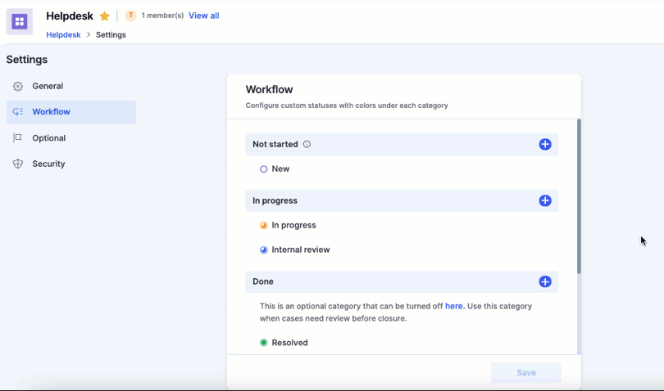
Task: Click the gear icon for General settings
Action: click(x=18, y=86)
